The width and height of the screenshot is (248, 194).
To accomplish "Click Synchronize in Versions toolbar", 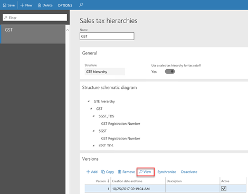I will point(167,172).
